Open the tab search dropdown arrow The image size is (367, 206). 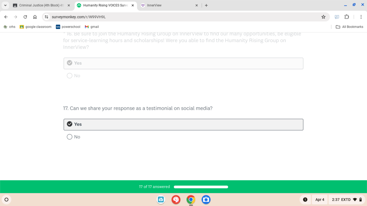[5, 5]
